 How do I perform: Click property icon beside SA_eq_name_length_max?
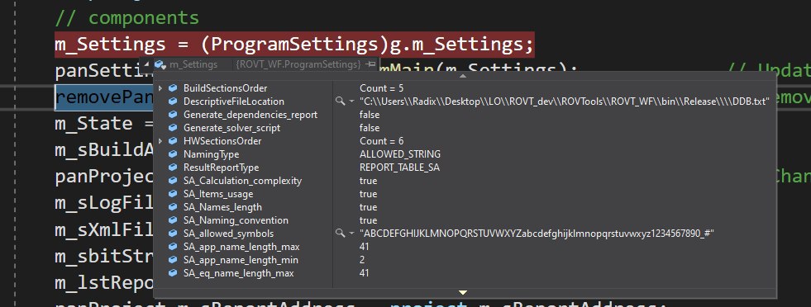coord(174,273)
